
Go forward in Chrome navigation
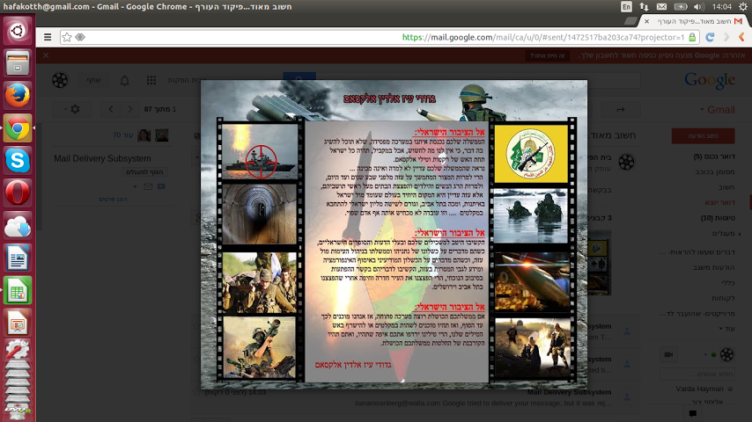pyautogui.click(x=726, y=37)
